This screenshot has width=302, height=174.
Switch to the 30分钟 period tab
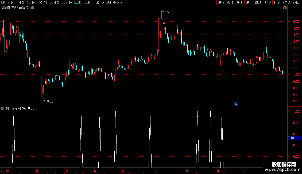(x=55, y=2)
